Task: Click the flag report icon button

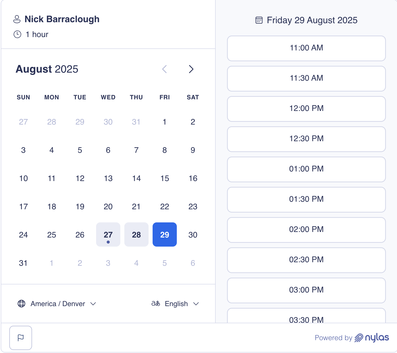Action: point(21,338)
